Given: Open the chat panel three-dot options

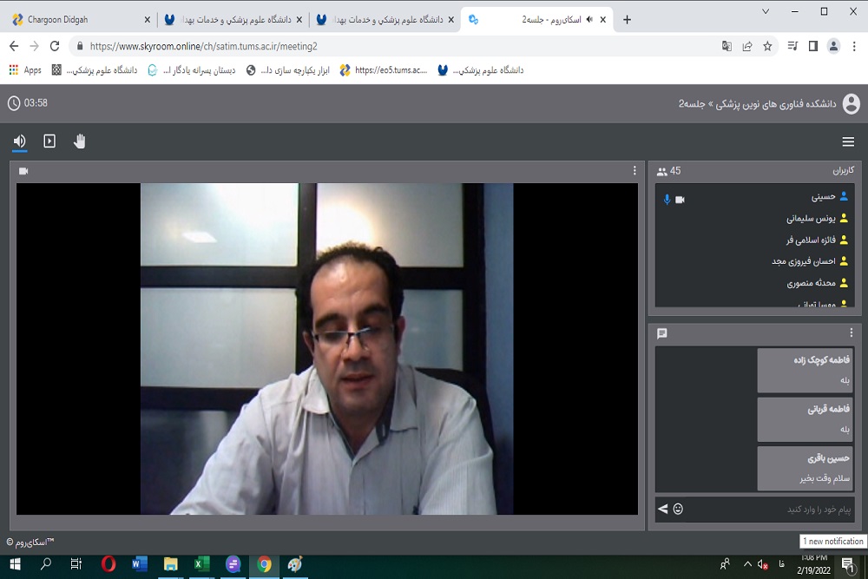Looking at the screenshot, I should point(852,333).
